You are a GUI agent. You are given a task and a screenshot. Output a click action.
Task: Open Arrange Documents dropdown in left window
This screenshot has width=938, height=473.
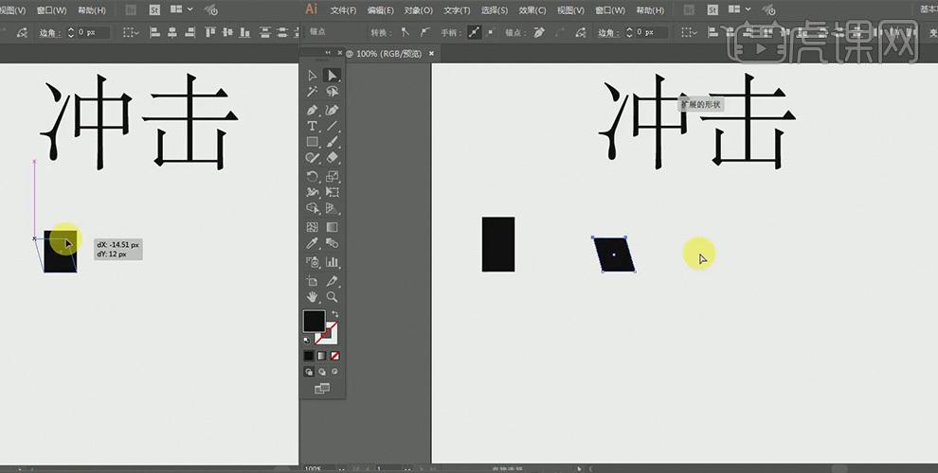(182, 10)
